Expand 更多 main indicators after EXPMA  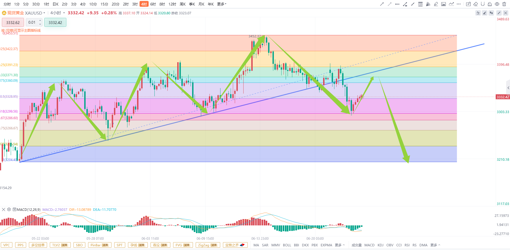pyautogui.click(x=340, y=245)
